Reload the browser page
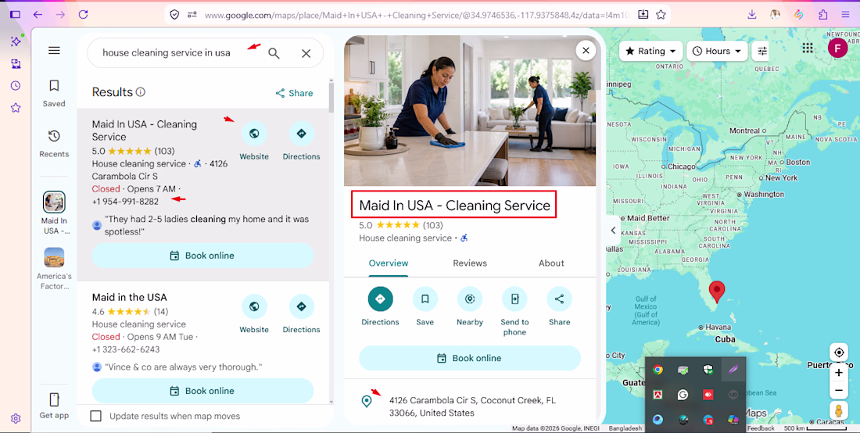Viewport: 860px width, 433px height. click(x=84, y=15)
